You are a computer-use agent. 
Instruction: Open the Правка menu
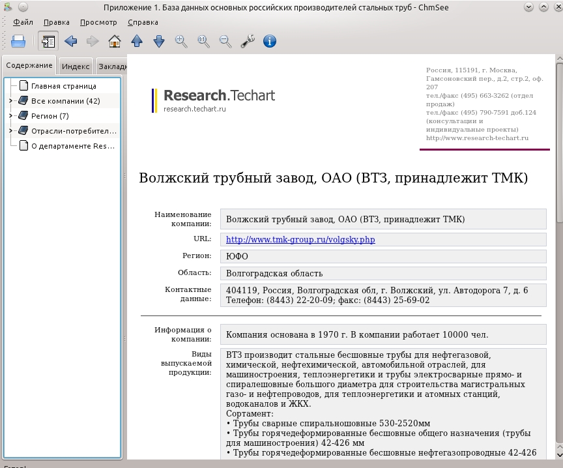57,22
